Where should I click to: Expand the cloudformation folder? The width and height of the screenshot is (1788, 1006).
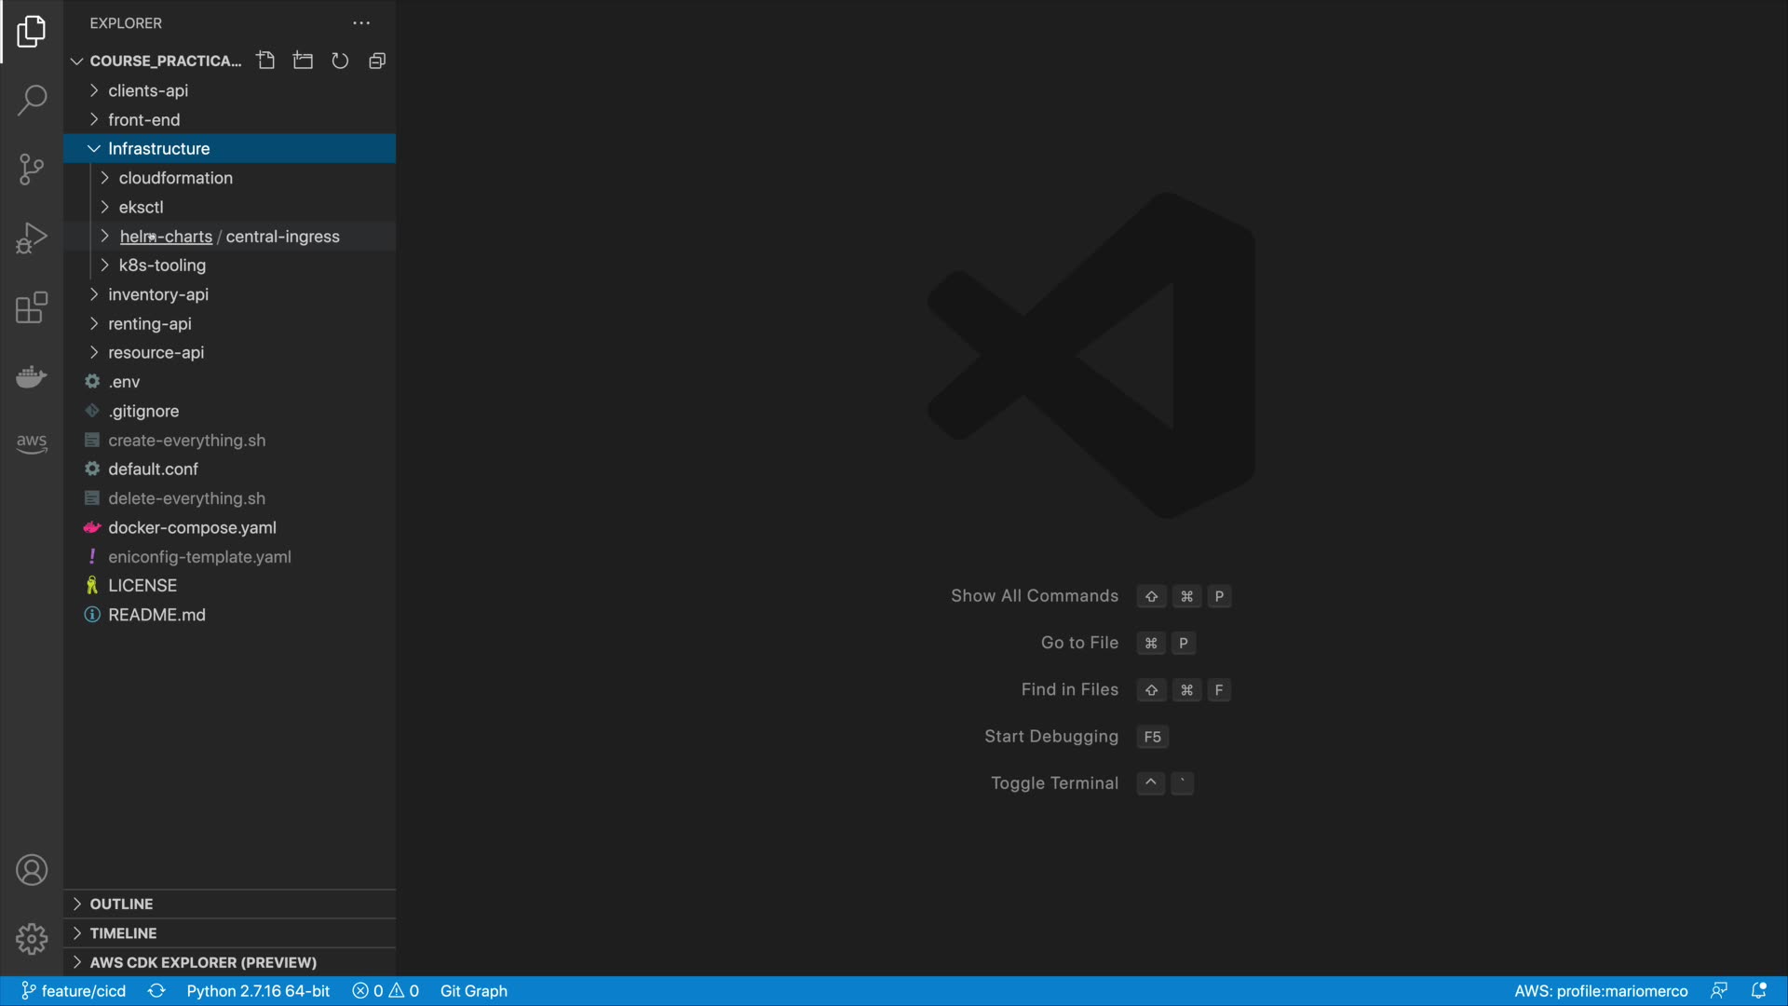tap(175, 178)
